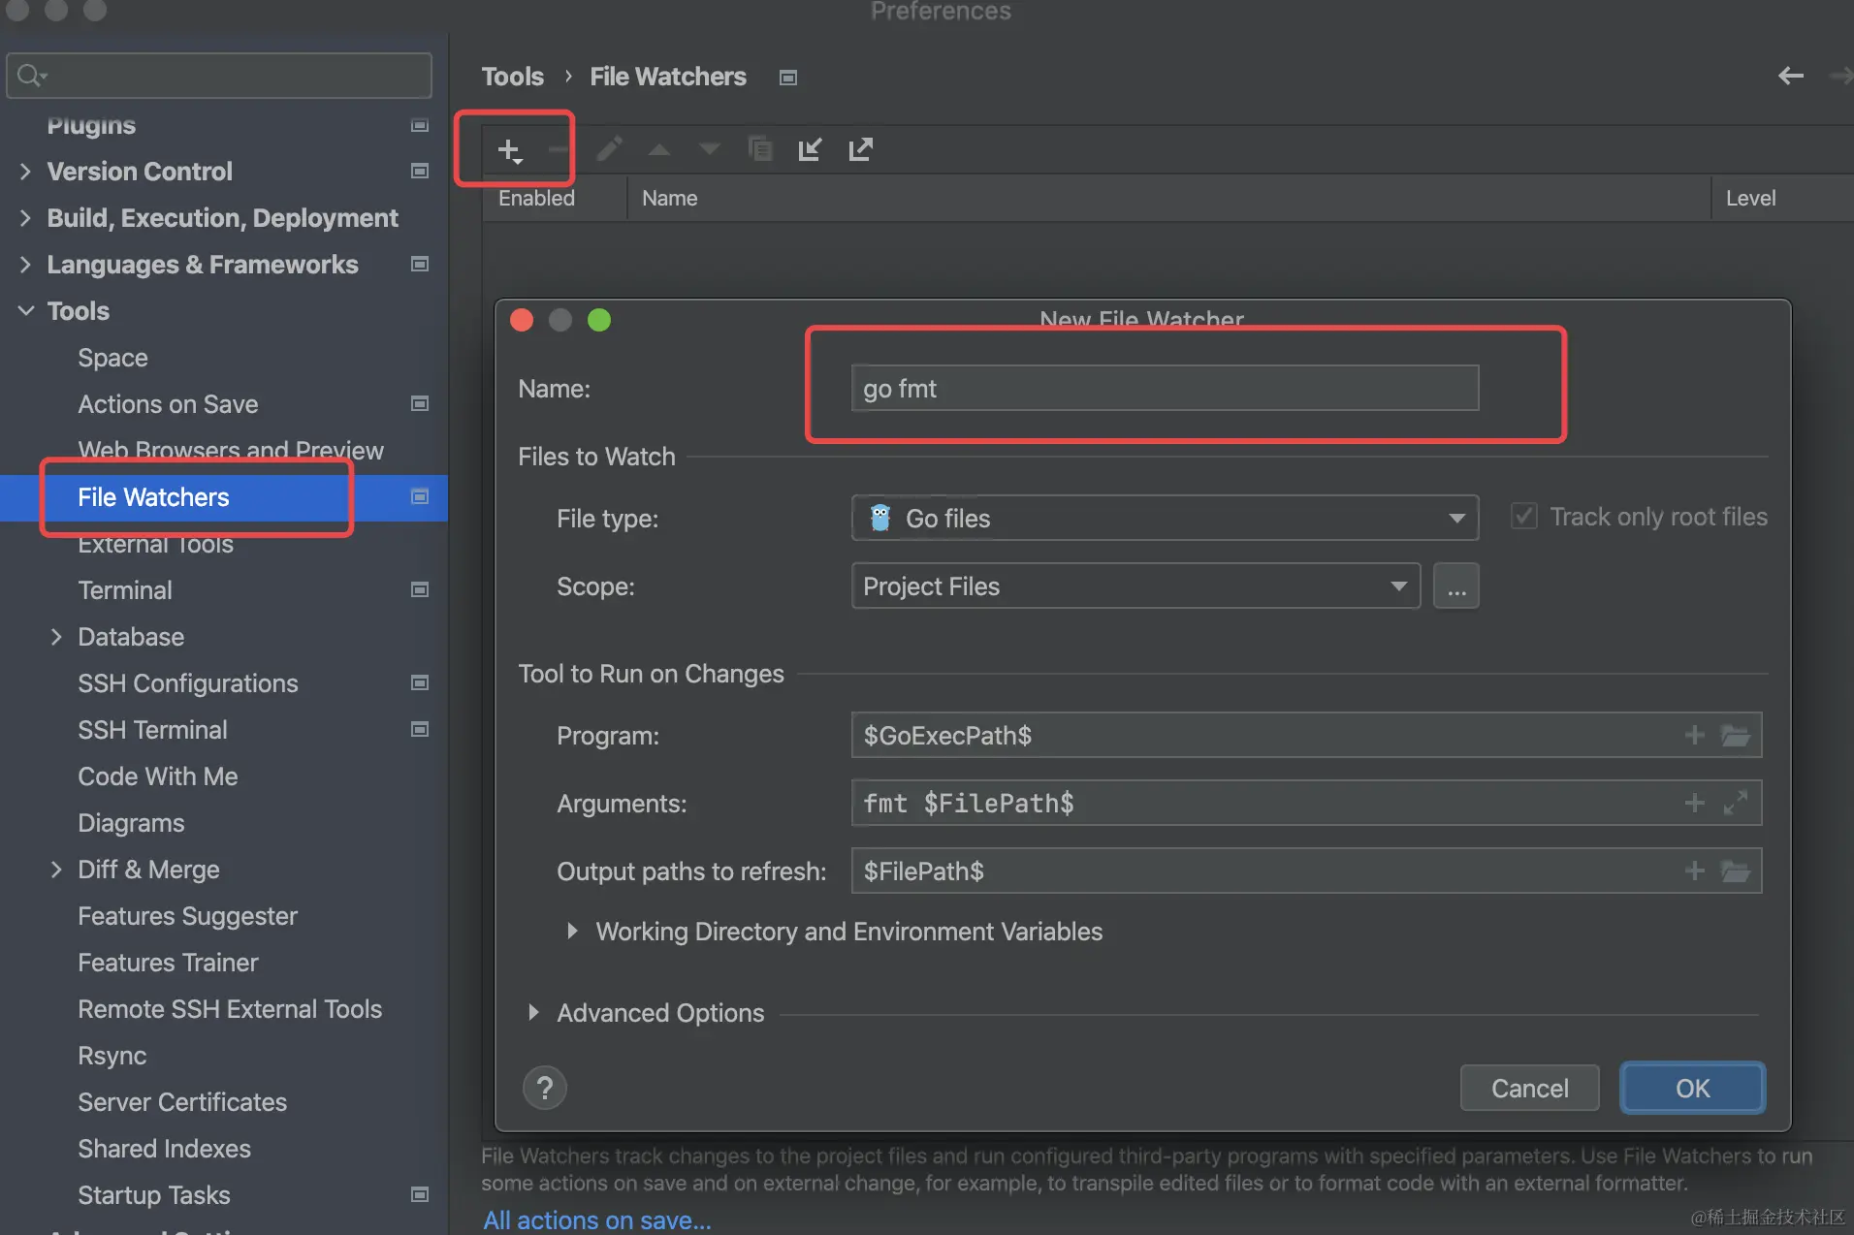Select File Watchers in settings tree
The image size is (1854, 1235).
(224, 497)
